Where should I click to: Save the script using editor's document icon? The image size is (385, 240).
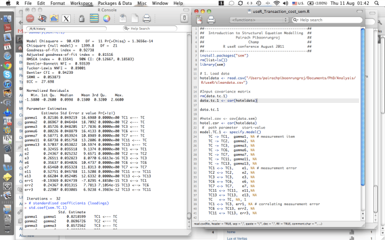click(x=199, y=20)
